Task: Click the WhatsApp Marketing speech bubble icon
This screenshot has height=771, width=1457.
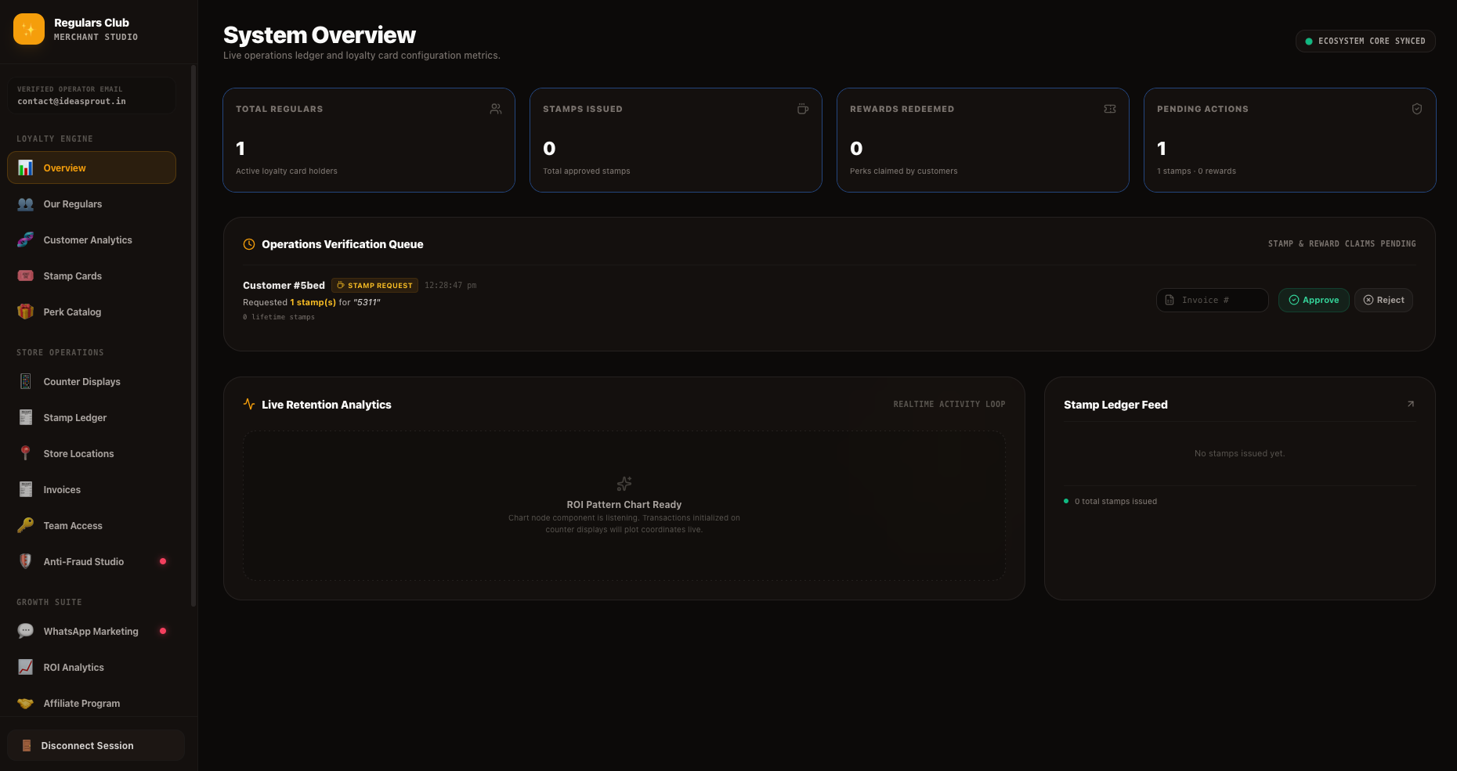Action: pos(26,631)
